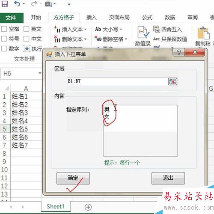Click the Ab 大小写 icon
The height and width of the screenshot is (214, 214).
98,29
